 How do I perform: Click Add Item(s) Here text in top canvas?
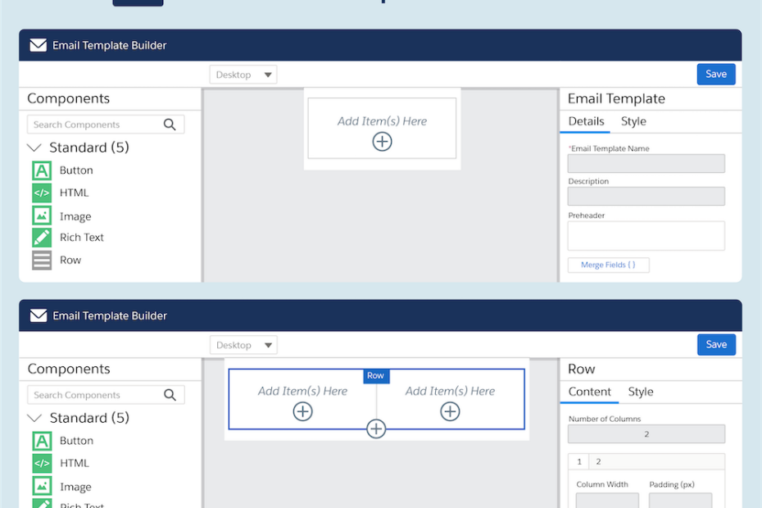click(382, 121)
